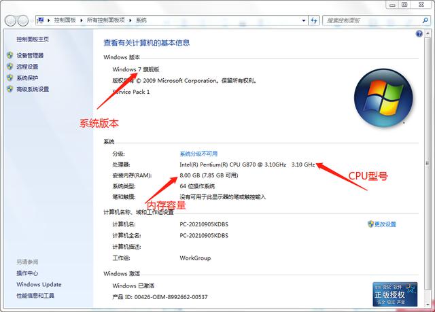The width and height of the screenshot is (435, 312).
Task: Expand the arrow after 所有控制面板项 breadcrumb
Action: [130, 20]
